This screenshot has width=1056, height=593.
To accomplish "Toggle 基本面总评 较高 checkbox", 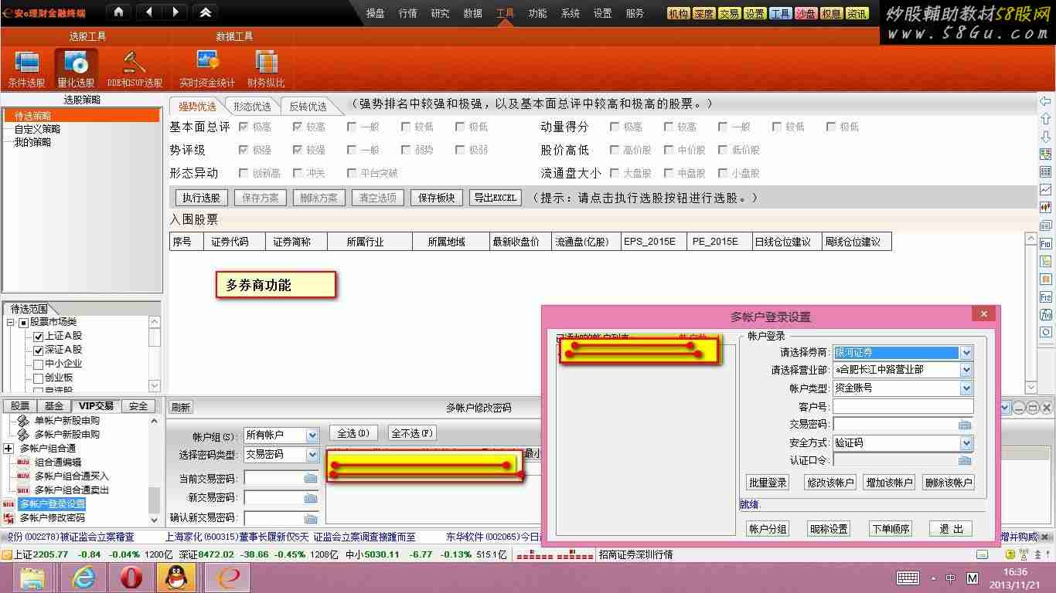I will coord(298,127).
